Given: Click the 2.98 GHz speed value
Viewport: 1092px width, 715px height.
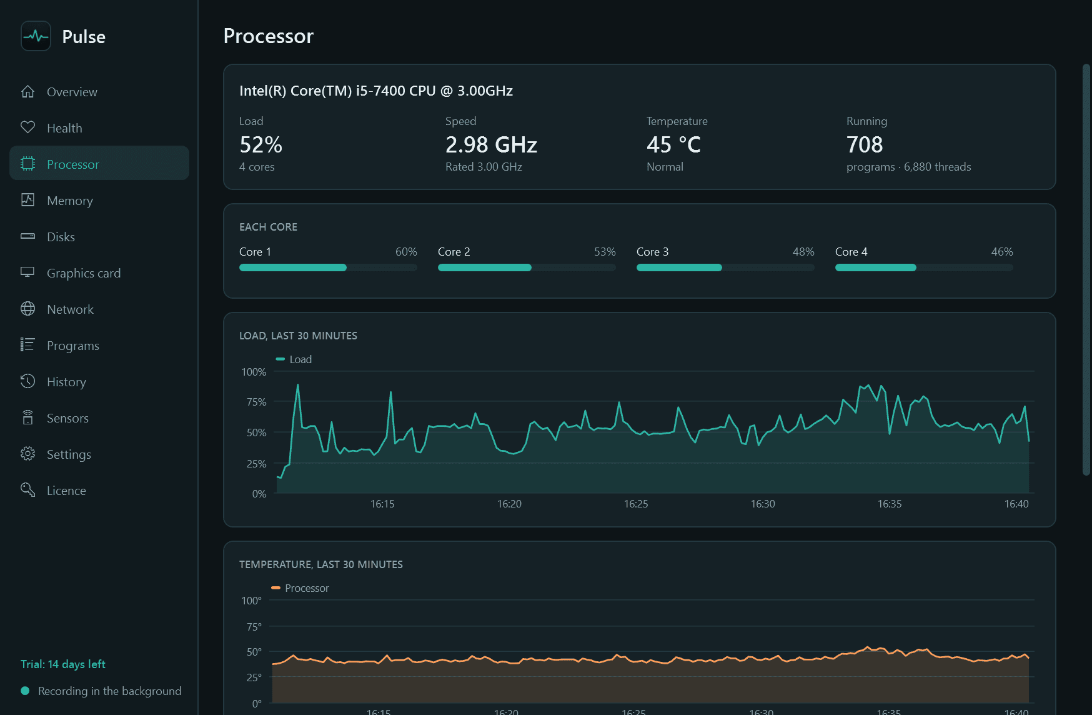Looking at the screenshot, I should click(491, 144).
